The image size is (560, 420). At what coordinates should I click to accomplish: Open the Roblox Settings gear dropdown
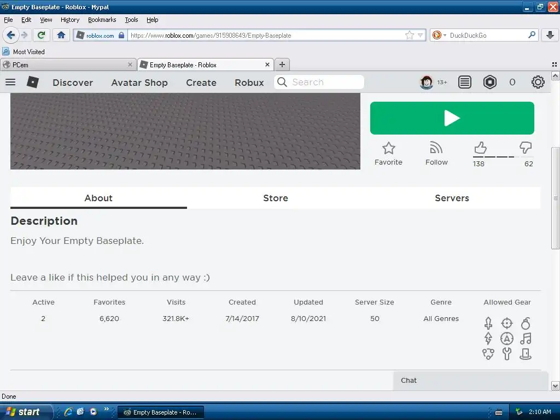[538, 82]
